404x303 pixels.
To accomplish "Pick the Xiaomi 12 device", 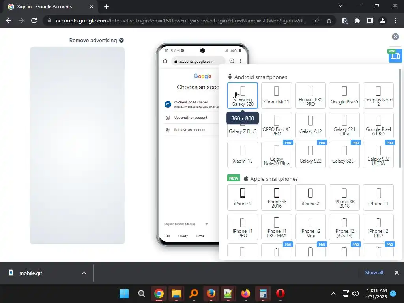I will 243,155.
